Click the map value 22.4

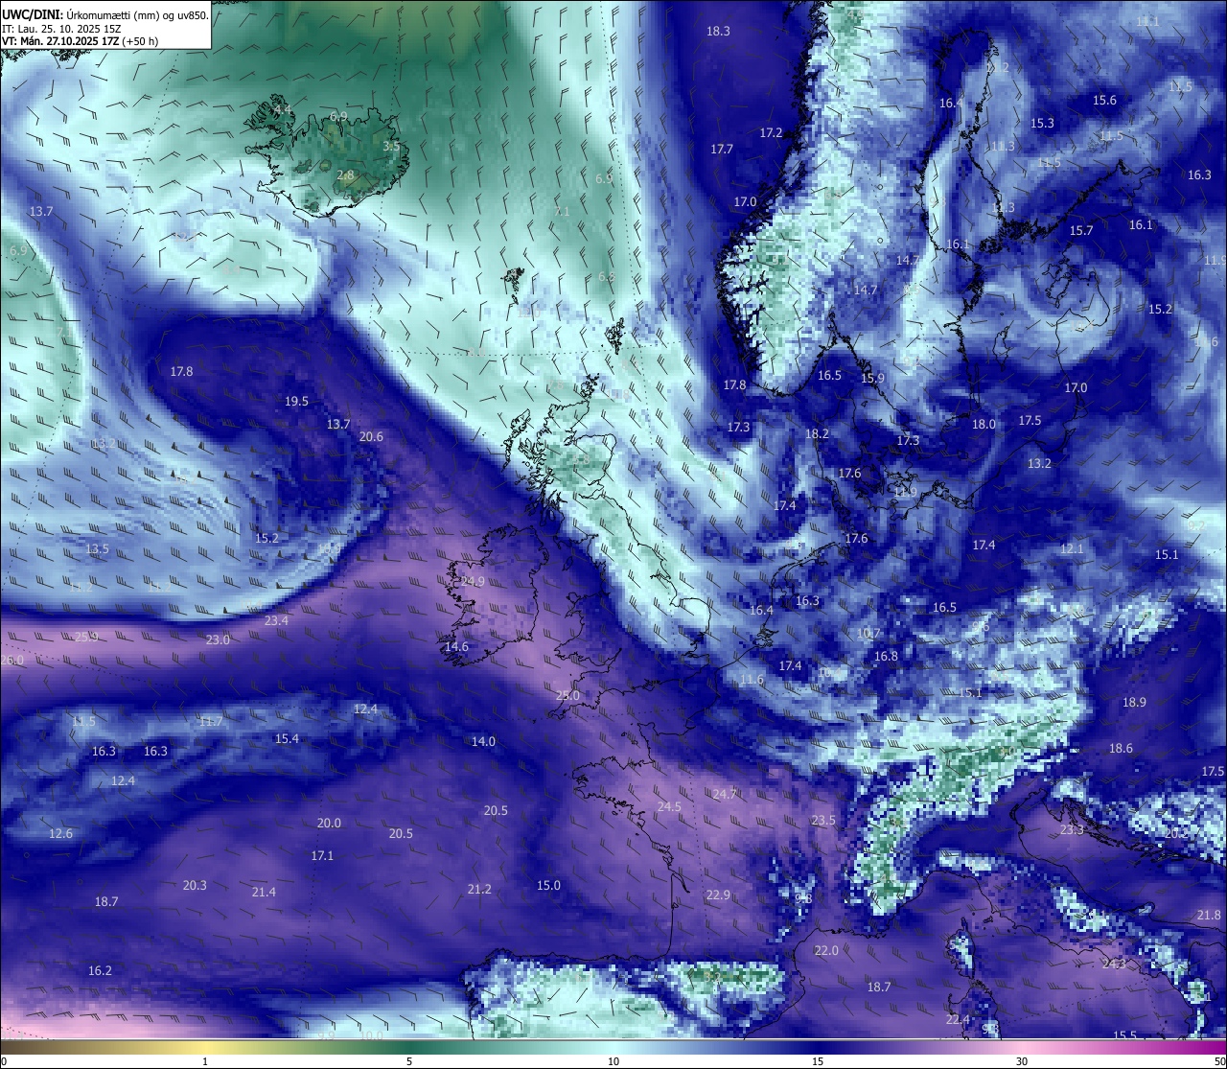[x=958, y=1020]
